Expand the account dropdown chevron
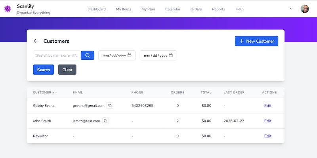 [291, 9]
